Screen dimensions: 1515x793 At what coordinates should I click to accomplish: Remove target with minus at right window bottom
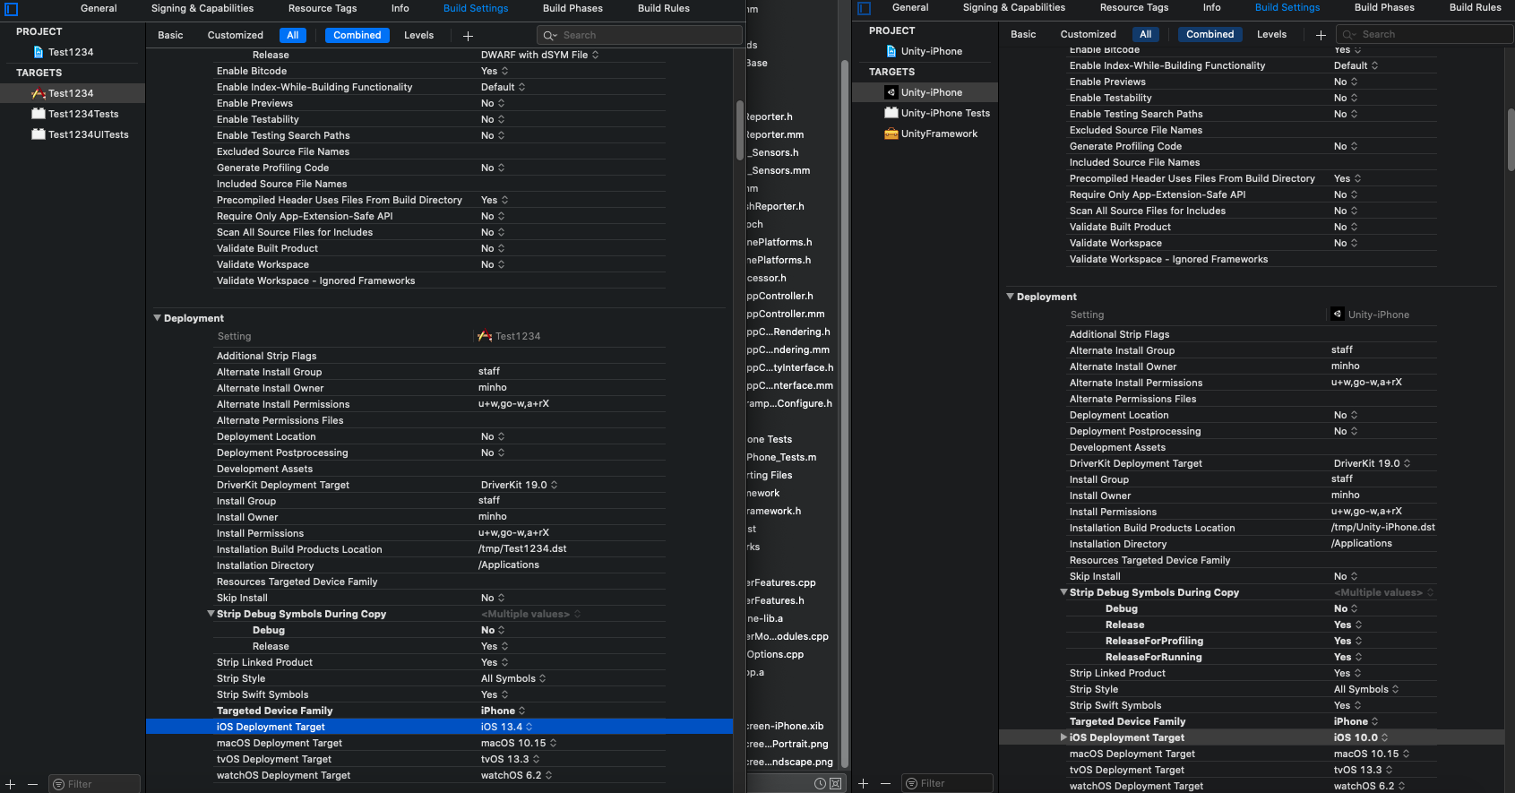(885, 783)
